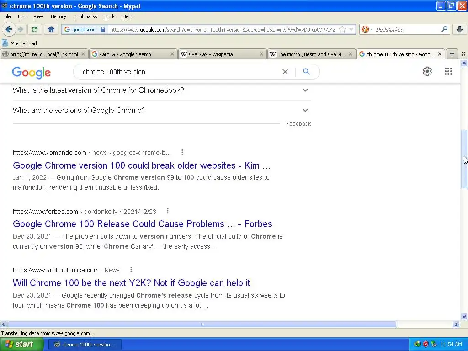The height and width of the screenshot is (351, 468).
Task: Click the safely remove hardware tray icon
Action: click(434, 344)
